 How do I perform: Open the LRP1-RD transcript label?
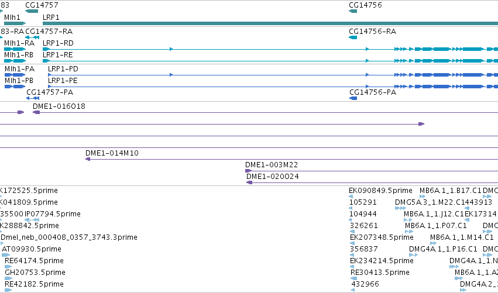pos(58,43)
